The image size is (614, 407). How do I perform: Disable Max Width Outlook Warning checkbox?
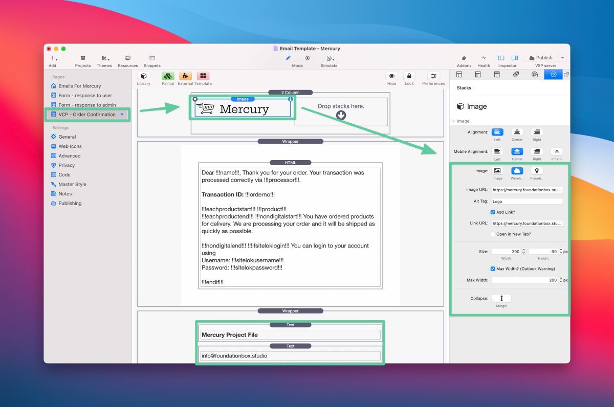(493, 269)
